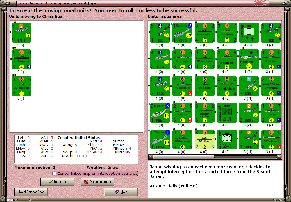Click the PBY-5 Catalina unit counter
The image size is (291, 202).
pyautogui.click(x=182, y=33)
